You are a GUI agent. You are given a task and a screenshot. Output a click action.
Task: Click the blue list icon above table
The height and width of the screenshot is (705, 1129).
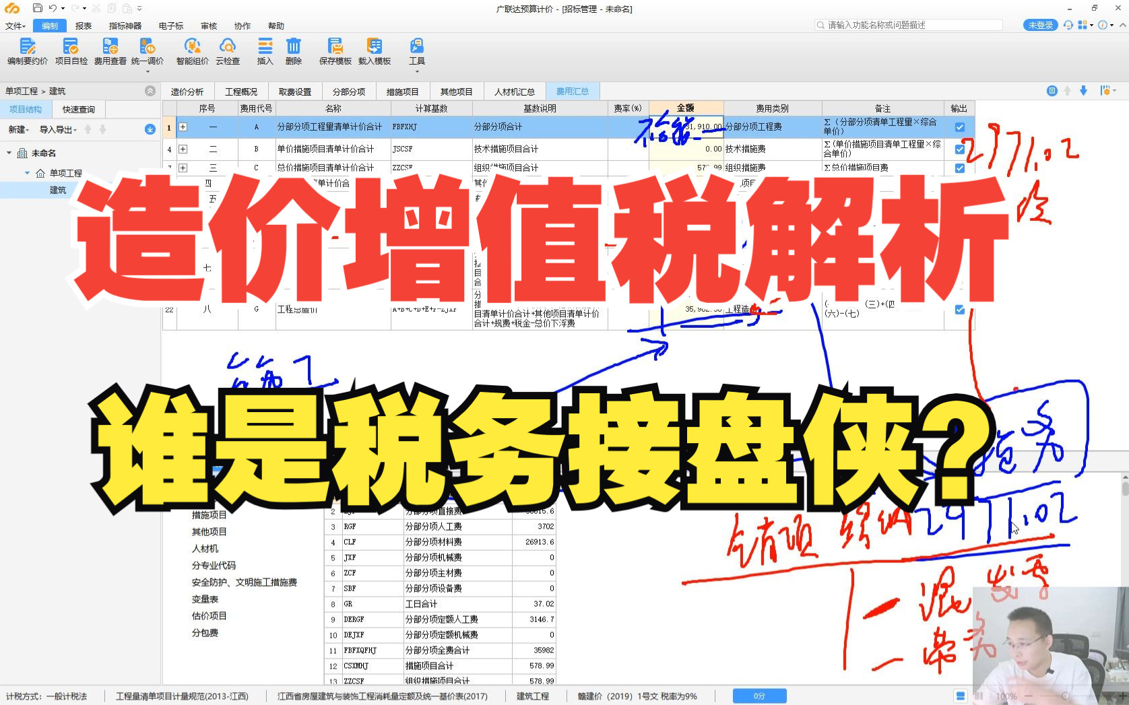coord(1052,91)
